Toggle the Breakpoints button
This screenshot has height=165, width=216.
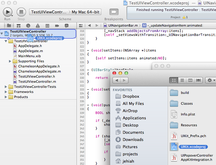point(114,12)
